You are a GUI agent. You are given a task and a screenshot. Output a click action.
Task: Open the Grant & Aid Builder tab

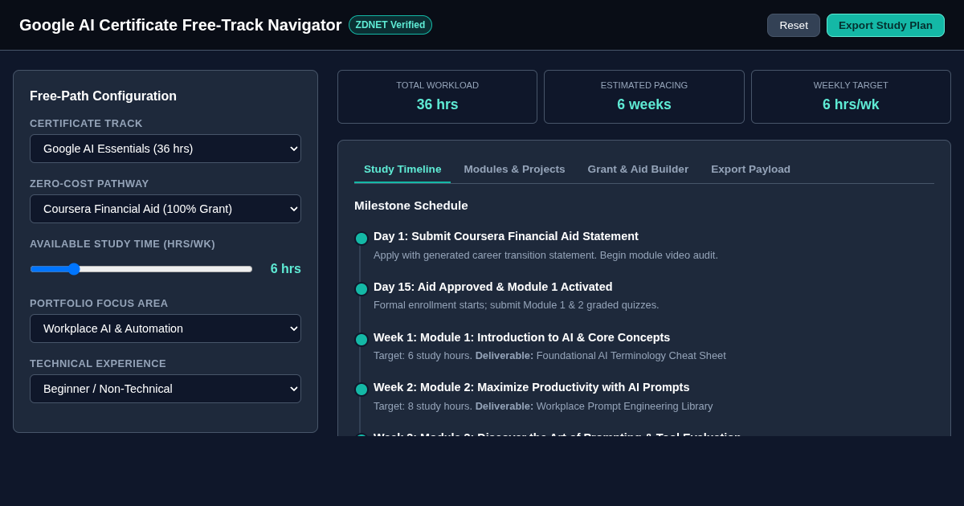[638, 169]
